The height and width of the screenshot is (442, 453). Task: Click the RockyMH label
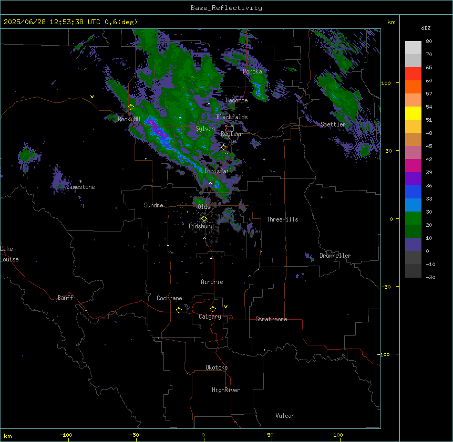[x=129, y=119]
